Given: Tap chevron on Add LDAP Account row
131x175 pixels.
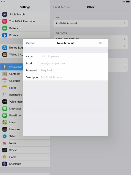Looking at the screenshot, I should click(125, 39).
